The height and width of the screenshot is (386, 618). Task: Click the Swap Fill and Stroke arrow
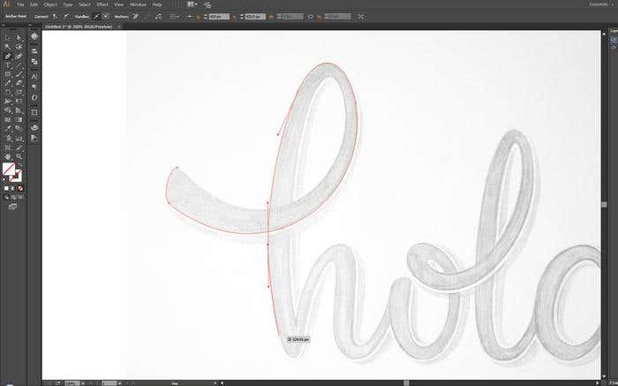[20, 165]
